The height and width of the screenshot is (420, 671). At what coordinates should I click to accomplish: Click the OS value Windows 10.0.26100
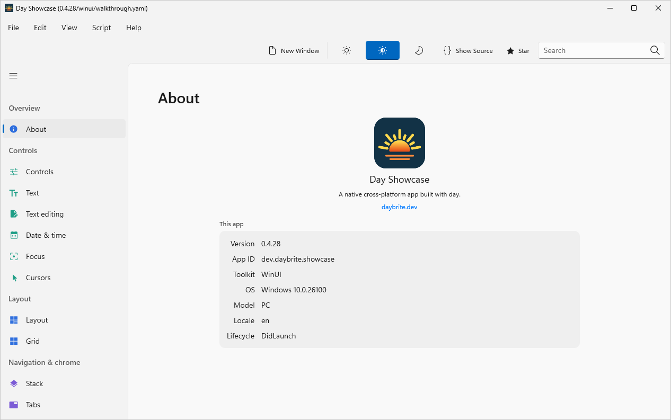point(294,290)
